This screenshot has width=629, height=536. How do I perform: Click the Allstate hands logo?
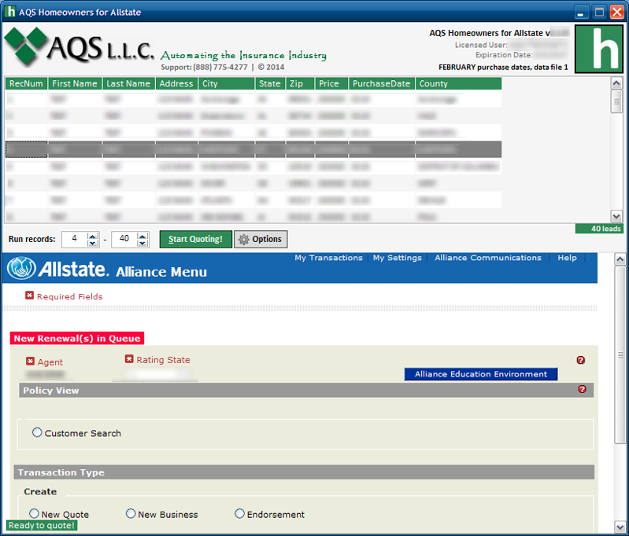(x=21, y=268)
